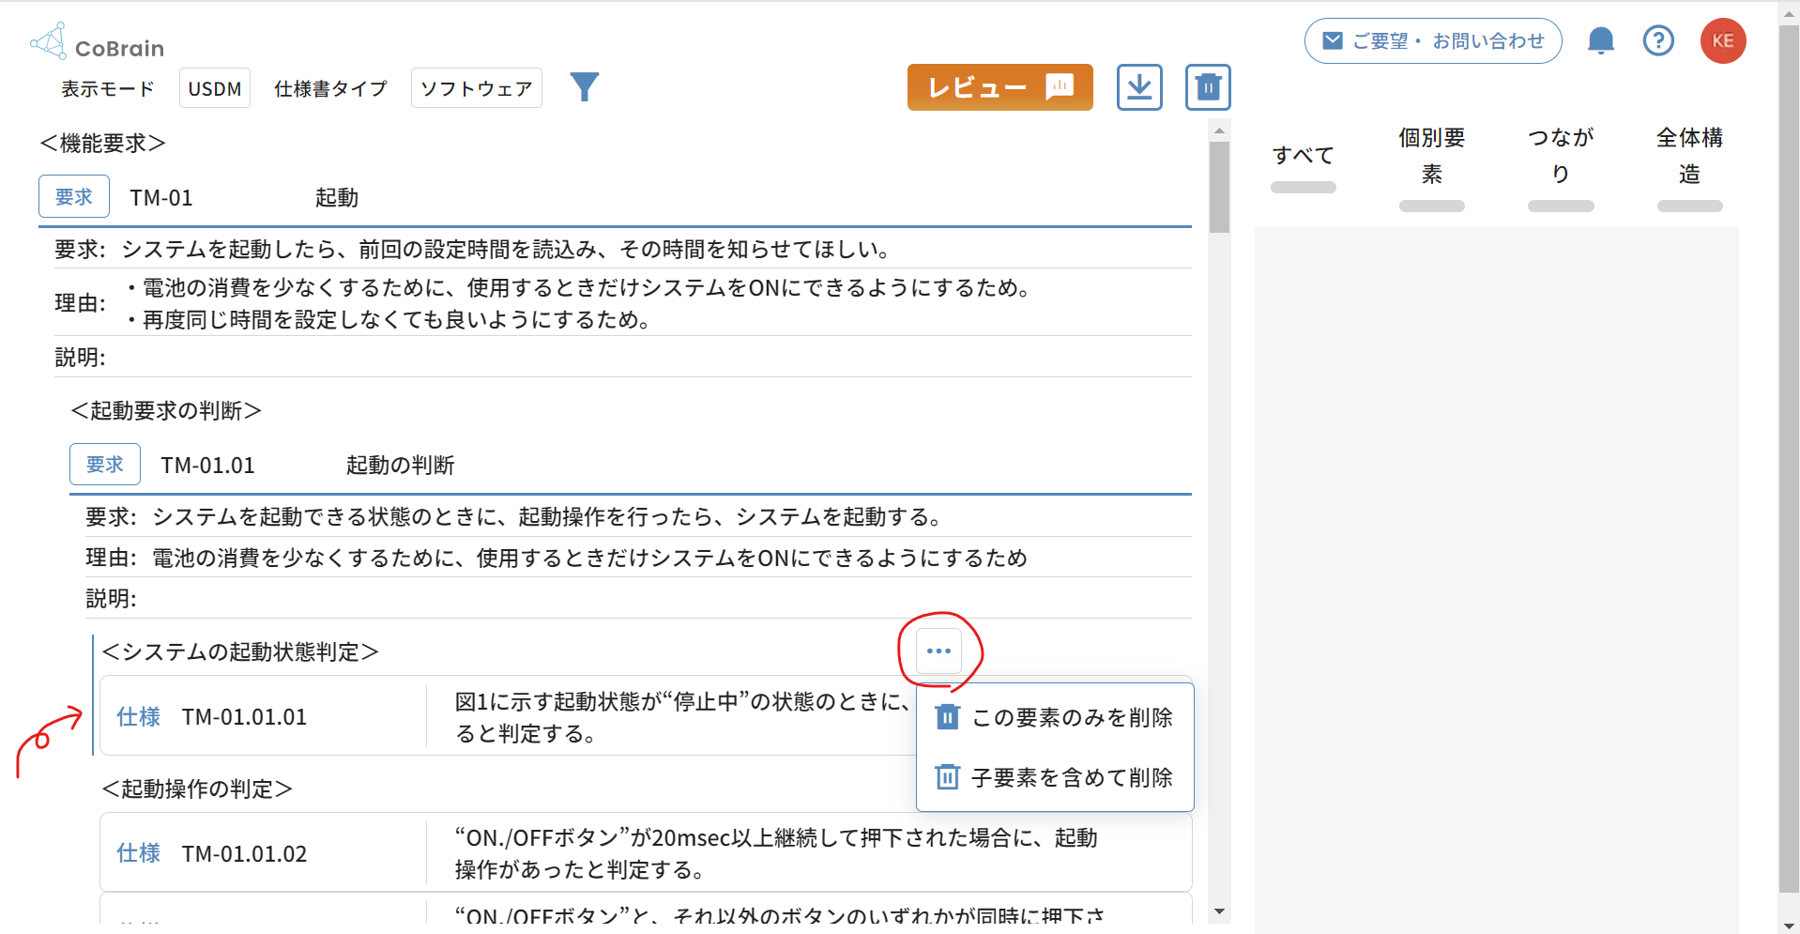Select the TM-01.01.01 ID text
Viewport: 1800px width, 934px height.
244,717
